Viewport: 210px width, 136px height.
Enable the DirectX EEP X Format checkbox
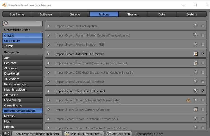(x=203, y=81)
